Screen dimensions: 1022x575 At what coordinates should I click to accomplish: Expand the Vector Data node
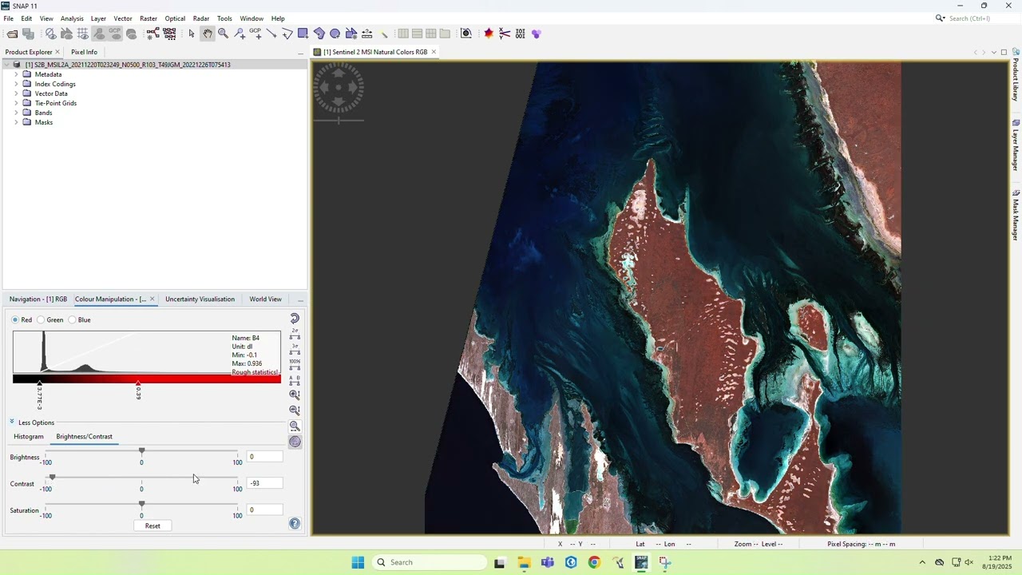[x=16, y=93]
